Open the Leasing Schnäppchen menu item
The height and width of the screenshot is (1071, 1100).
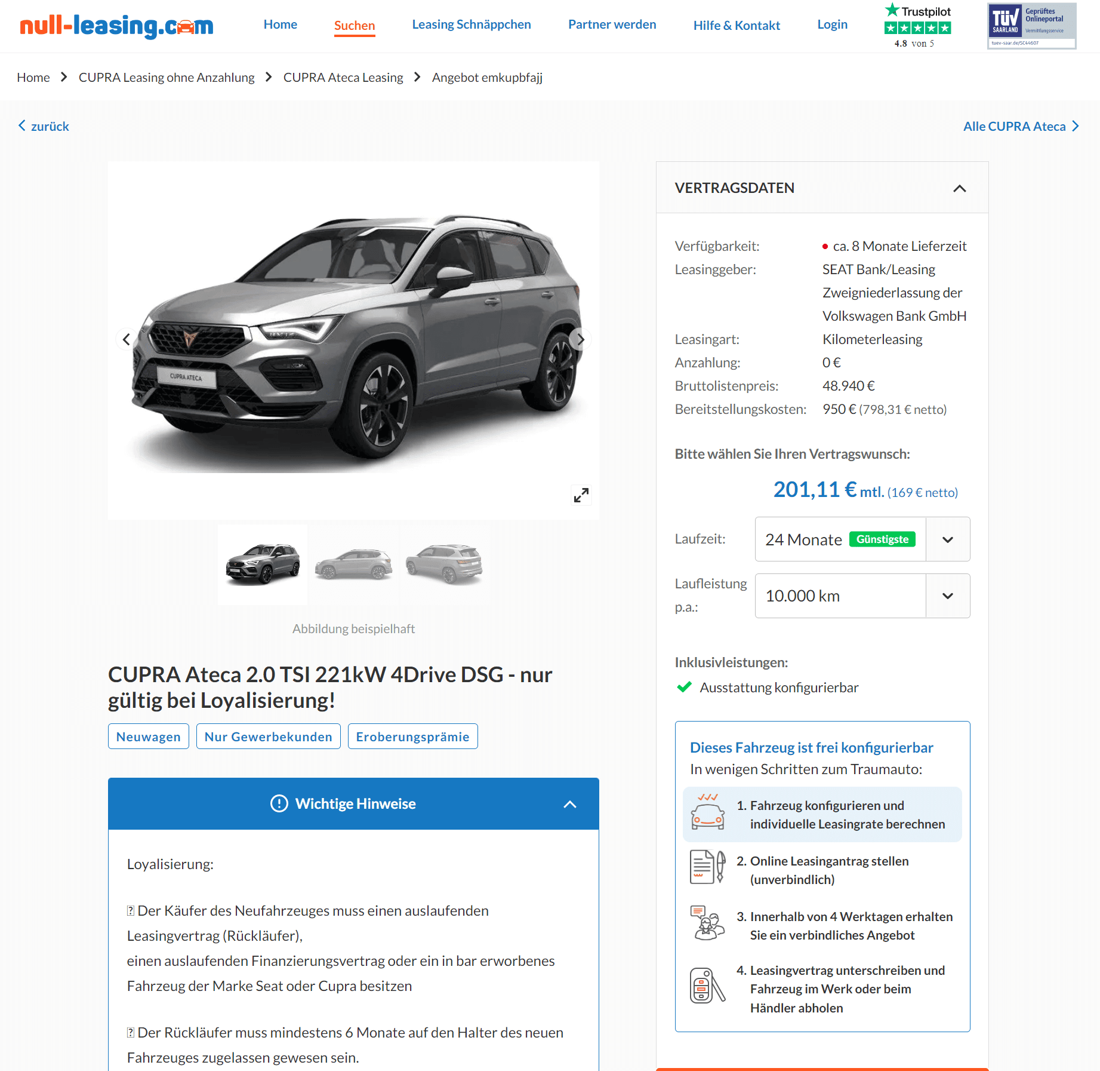(x=472, y=24)
